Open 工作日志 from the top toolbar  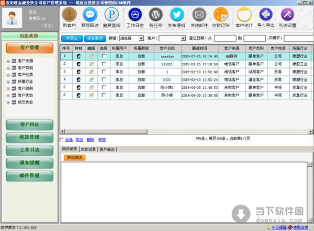(134, 15)
